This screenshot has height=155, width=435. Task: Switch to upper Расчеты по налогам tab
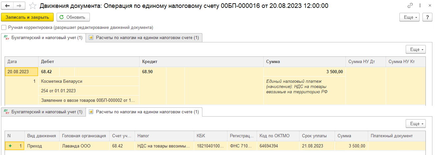[144, 38]
